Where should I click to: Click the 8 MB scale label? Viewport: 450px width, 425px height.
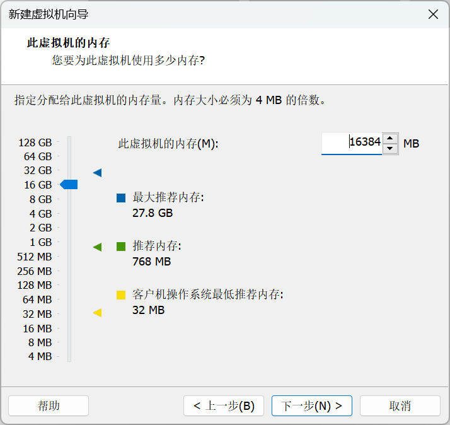click(40, 342)
